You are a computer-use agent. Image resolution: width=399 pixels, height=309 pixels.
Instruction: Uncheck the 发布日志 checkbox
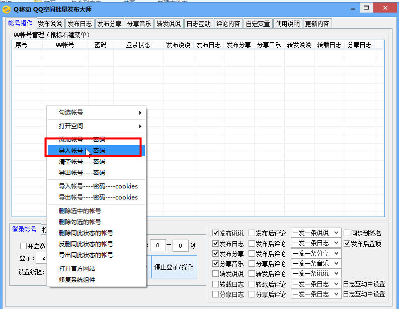point(215,244)
